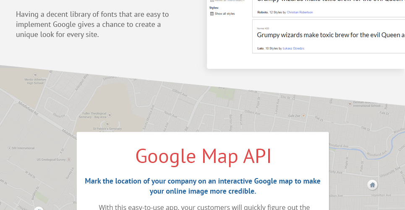Click the Cafe Zoe label

point(294,116)
